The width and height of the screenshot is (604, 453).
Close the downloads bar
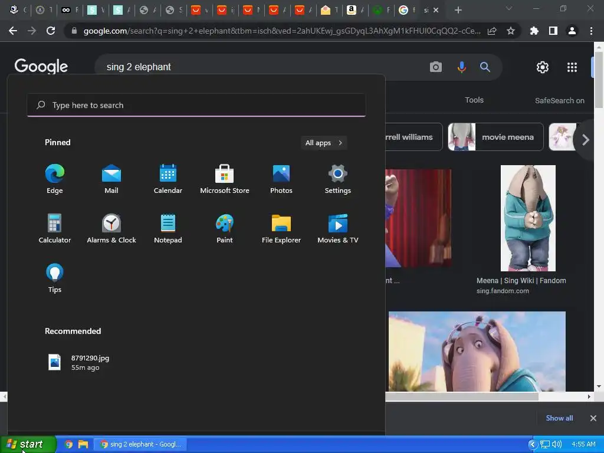(593, 418)
